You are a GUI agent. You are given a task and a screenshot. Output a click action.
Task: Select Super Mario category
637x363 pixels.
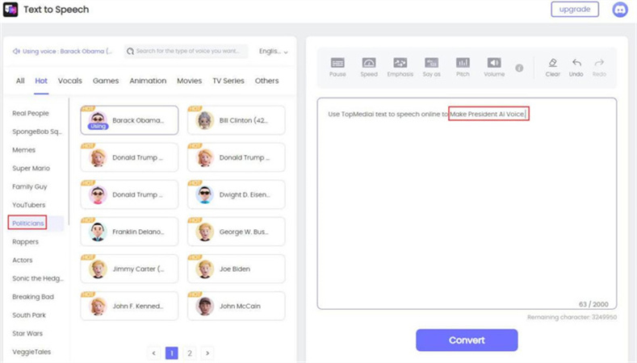click(31, 168)
